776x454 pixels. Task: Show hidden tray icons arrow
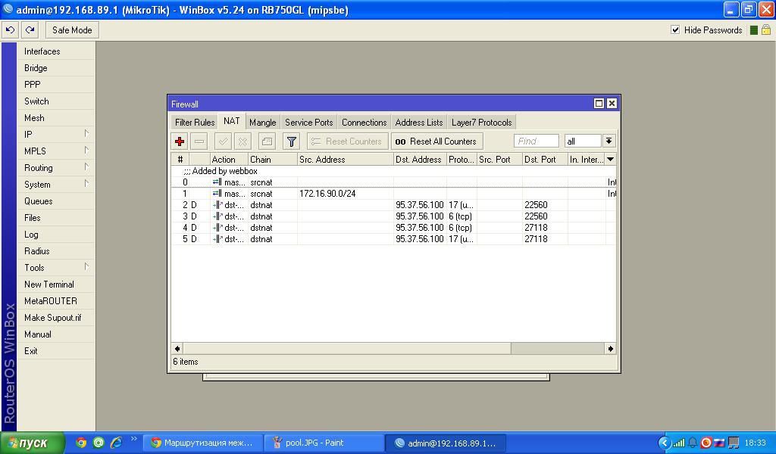pyautogui.click(x=665, y=443)
